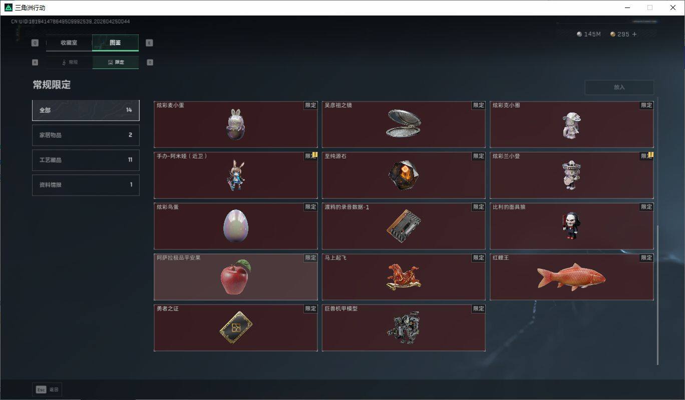Select the 红鲤王 red fish item
Image resolution: width=685 pixels, height=400 pixels.
pyautogui.click(x=572, y=277)
